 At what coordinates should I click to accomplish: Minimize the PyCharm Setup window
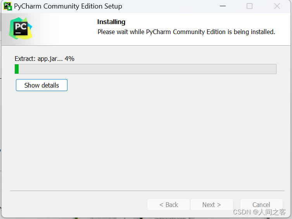click(x=223, y=6)
